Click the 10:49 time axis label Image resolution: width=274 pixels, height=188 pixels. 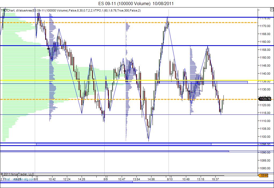point(186,179)
